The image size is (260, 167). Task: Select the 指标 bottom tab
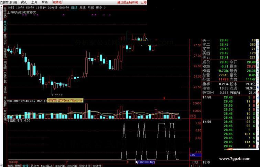[x=10, y=166]
